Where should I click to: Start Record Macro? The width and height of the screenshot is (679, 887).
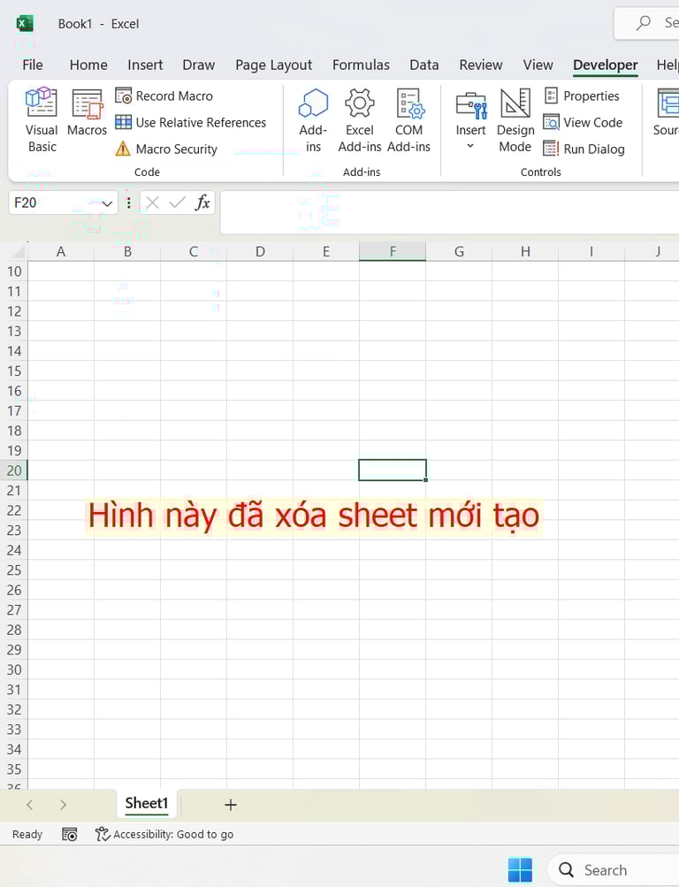pyautogui.click(x=164, y=96)
